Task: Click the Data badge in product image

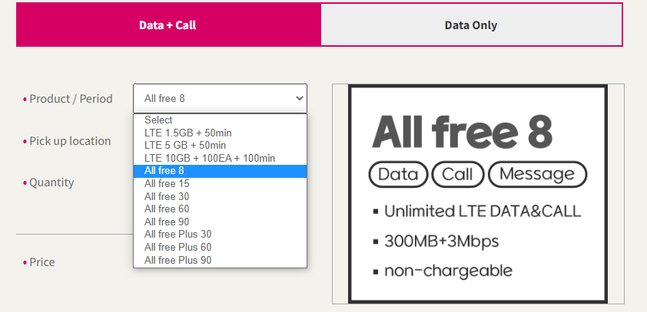Action: (397, 174)
